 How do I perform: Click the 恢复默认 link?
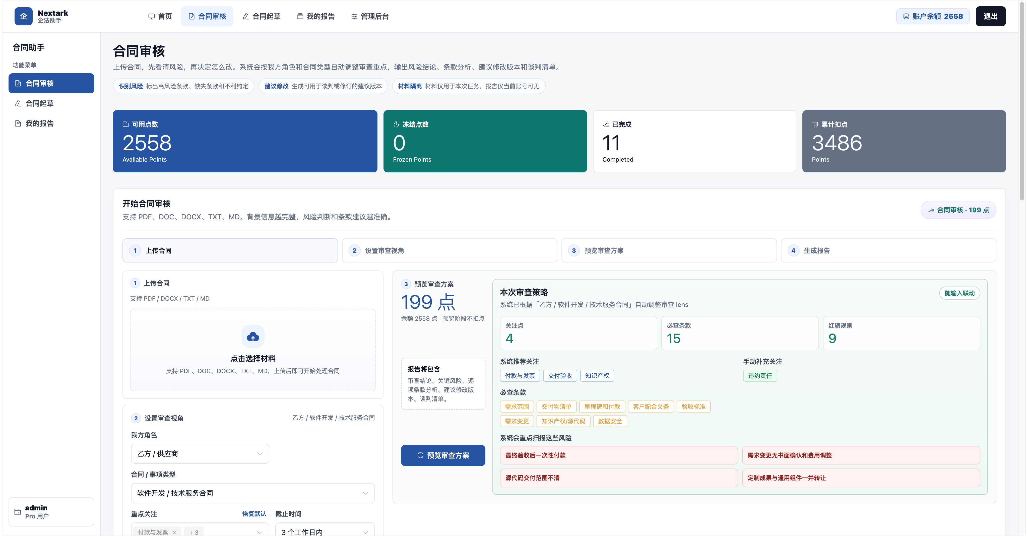(x=254, y=514)
